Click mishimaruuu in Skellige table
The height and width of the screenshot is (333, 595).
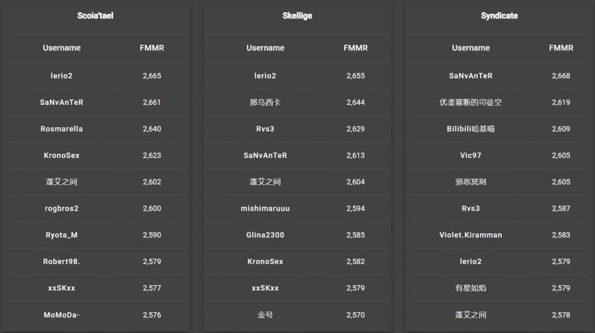click(265, 208)
